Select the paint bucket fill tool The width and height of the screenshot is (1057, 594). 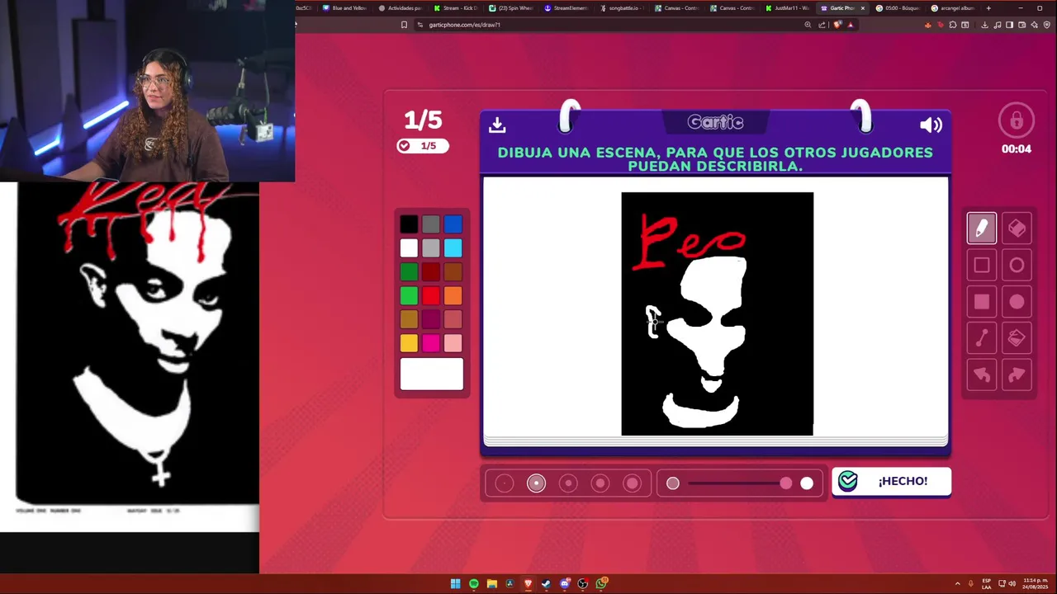[1017, 338]
